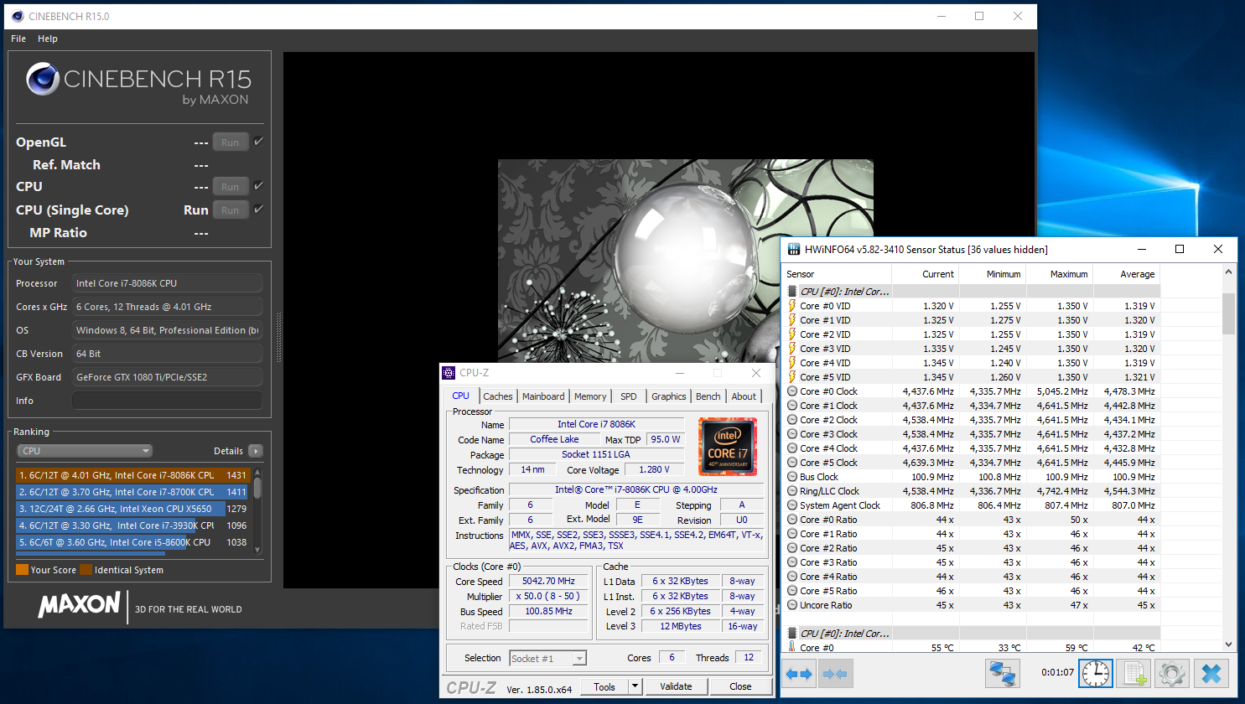Click the Intel Core i7 badge in CPU-Z
This screenshot has width=1245, height=704.
[x=727, y=447]
